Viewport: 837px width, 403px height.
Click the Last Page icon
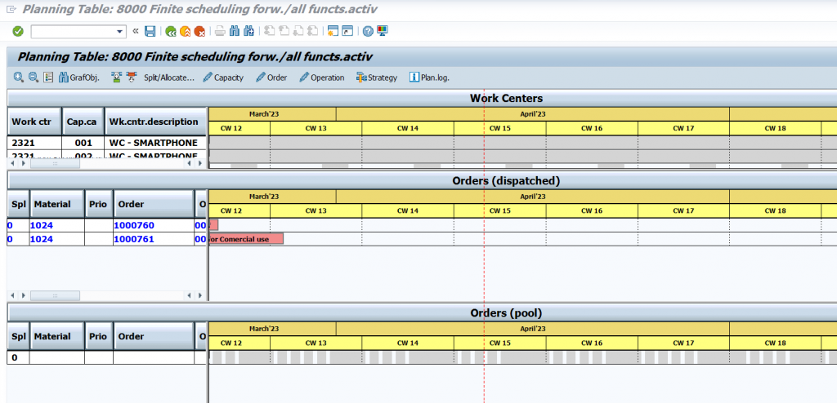pos(313,32)
